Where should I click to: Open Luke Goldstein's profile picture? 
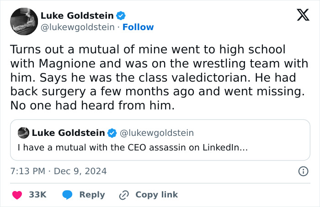(23, 22)
